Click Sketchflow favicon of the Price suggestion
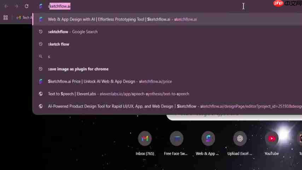The height and width of the screenshot is (170, 302). (41, 81)
